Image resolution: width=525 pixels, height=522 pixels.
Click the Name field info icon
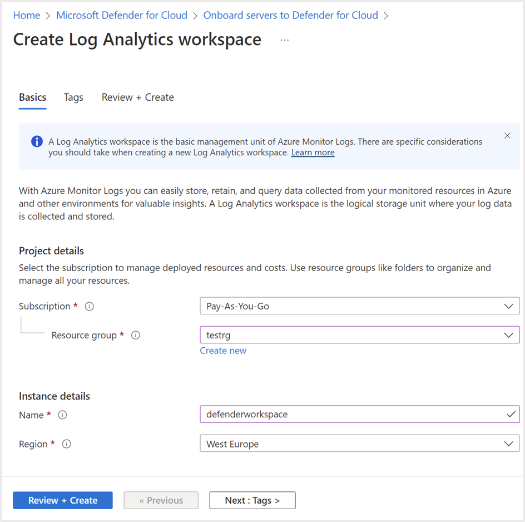[x=63, y=415]
